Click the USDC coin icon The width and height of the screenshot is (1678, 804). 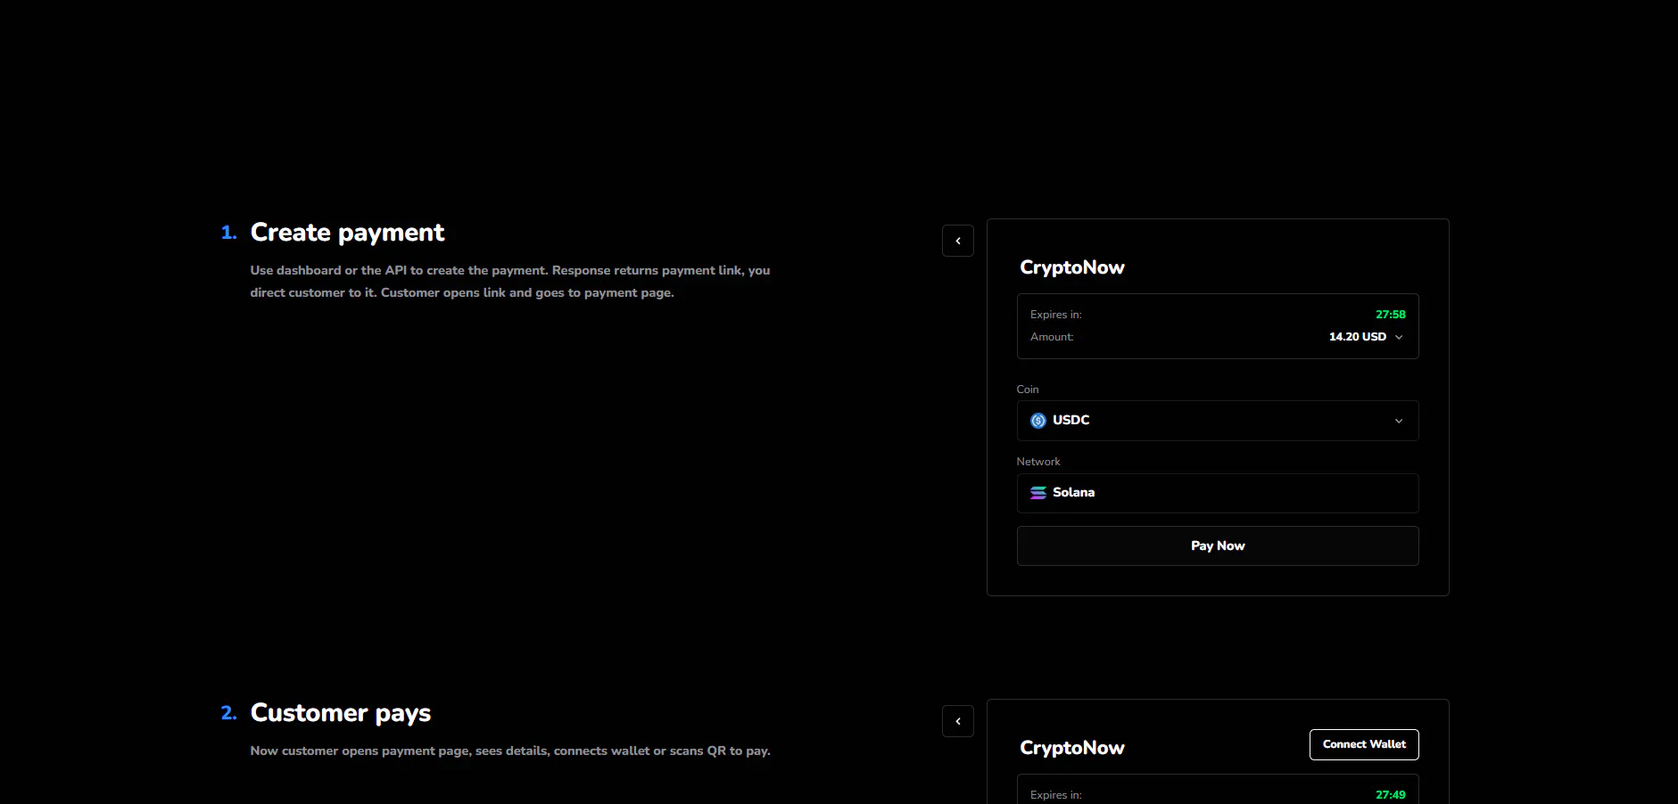click(x=1037, y=421)
